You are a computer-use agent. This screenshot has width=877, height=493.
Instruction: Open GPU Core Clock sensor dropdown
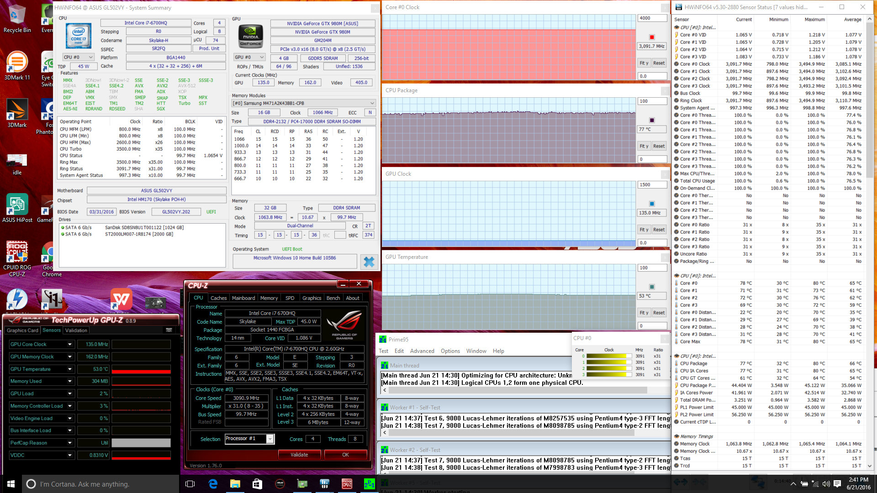point(70,344)
